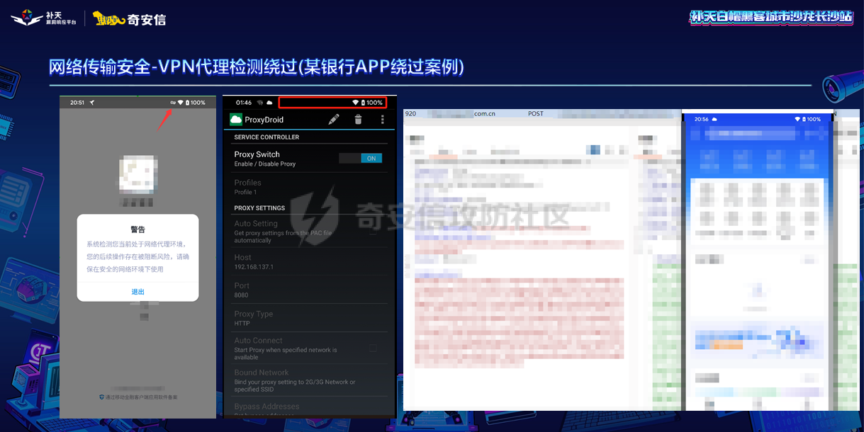Viewport: 864px width, 432px height.
Task: Open the ProxyDroid edit (pencil) icon
Action: (x=335, y=120)
